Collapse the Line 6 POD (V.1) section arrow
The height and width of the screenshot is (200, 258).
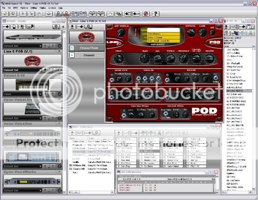tap(59, 51)
